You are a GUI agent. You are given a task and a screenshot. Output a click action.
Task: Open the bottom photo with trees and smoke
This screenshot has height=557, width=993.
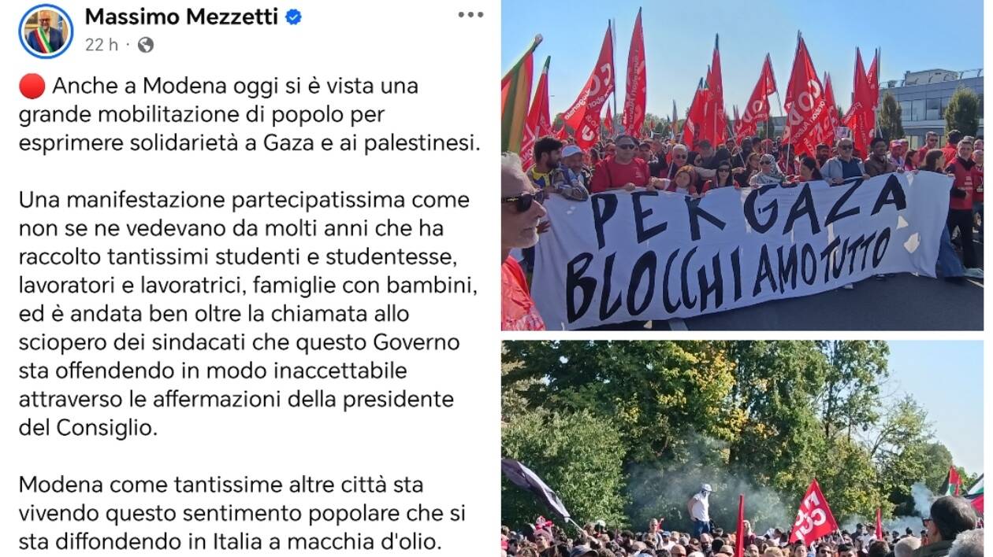pyautogui.click(x=742, y=448)
